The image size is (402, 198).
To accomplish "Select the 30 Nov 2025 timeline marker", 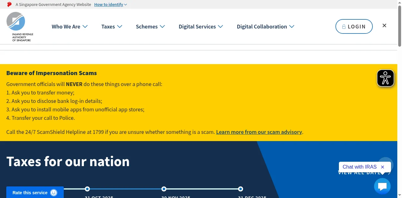I will point(164,189).
